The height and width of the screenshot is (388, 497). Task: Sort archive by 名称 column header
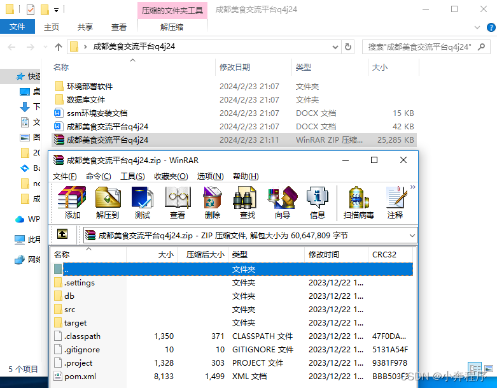click(88, 254)
